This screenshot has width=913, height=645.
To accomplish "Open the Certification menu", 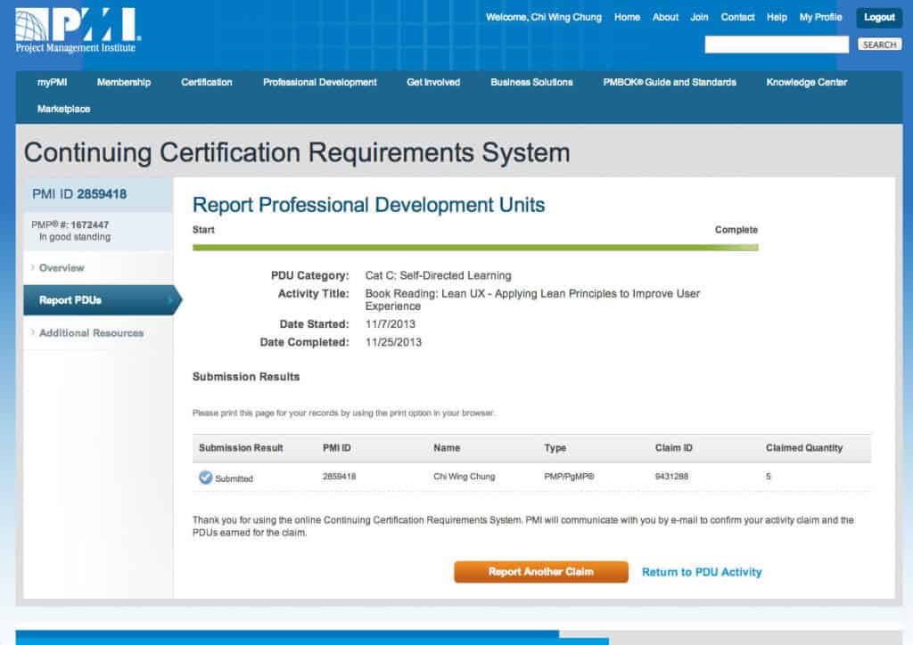I will point(206,82).
